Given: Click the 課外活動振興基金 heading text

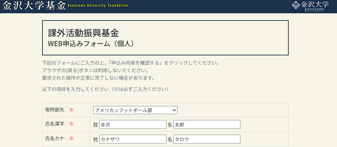Looking at the screenshot, I should click(83, 33).
